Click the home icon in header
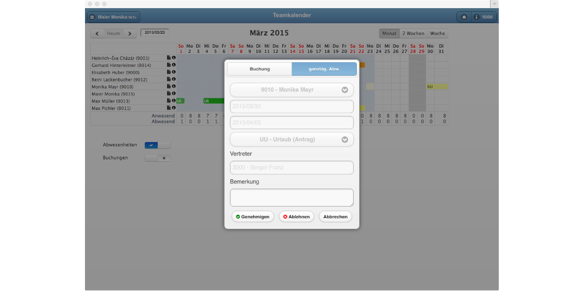The height and width of the screenshot is (291, 582). 464,17
